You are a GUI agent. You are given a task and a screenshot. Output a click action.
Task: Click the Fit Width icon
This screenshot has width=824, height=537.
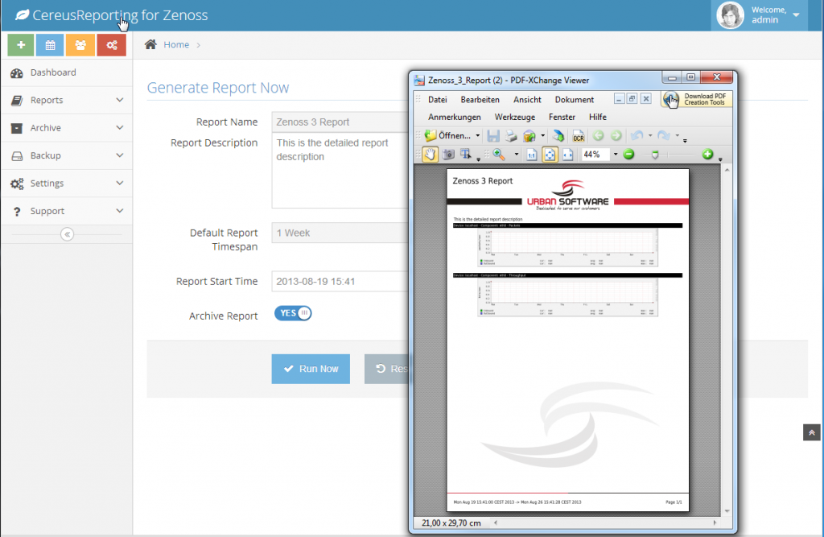567,155
